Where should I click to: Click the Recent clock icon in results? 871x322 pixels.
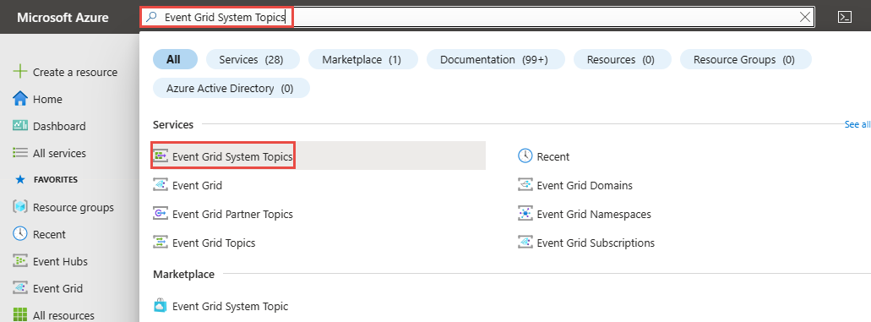[525, 156]
